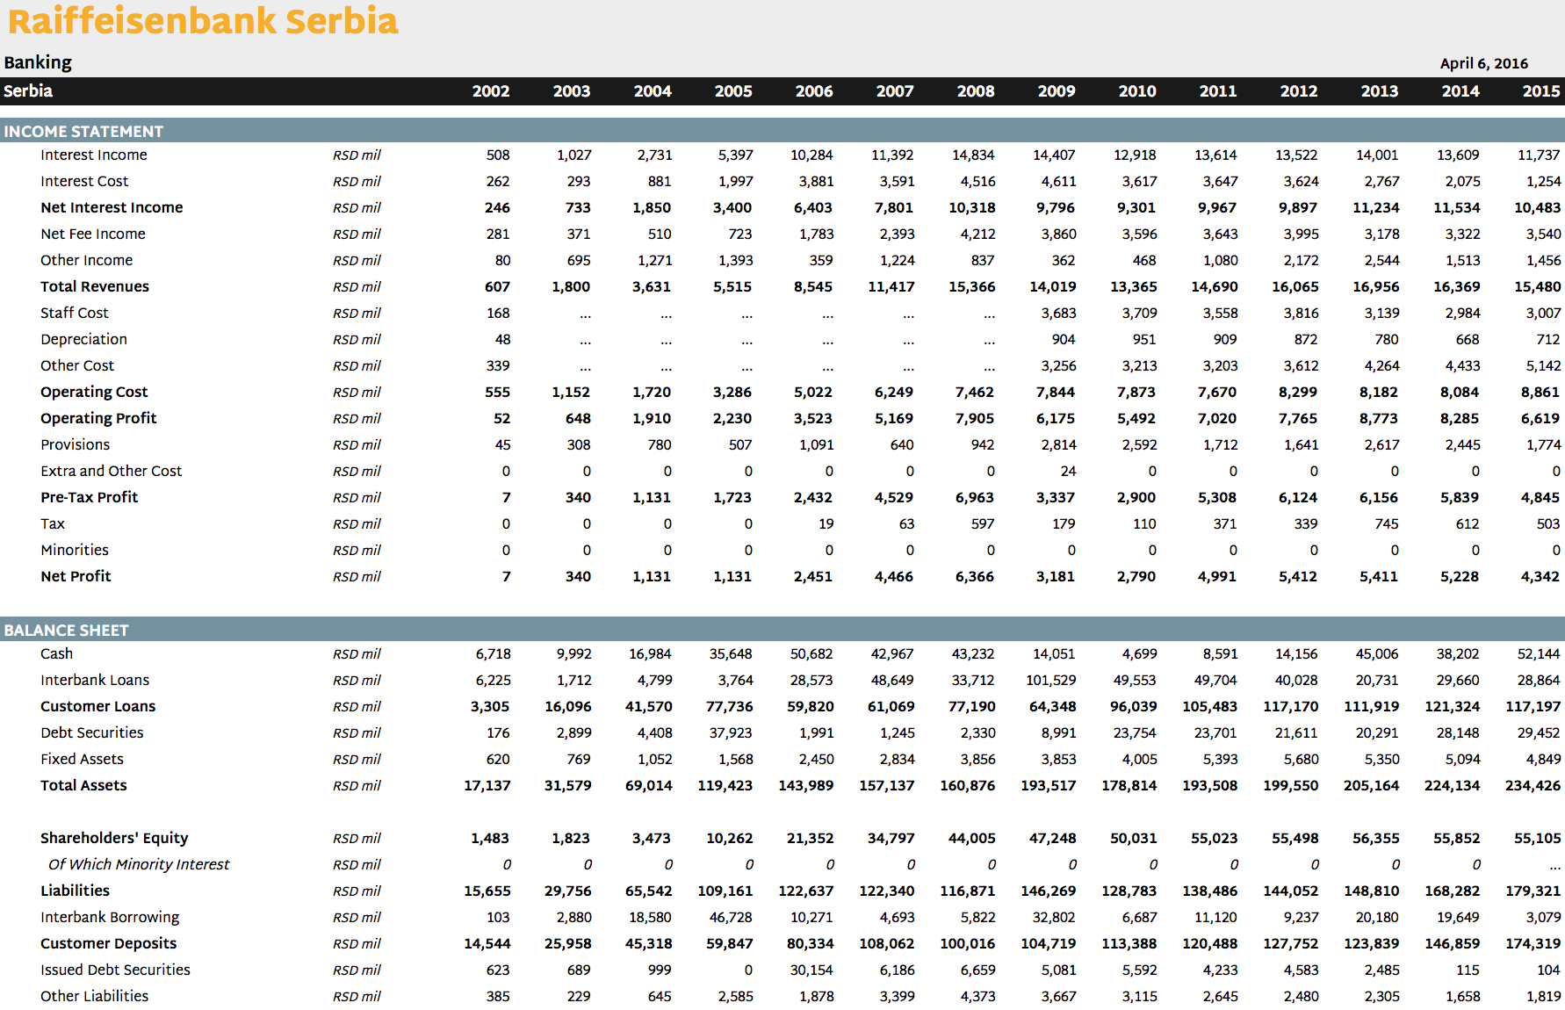
Task: Click Liabilities 2002 value 15,655
Action: point(487,891)
